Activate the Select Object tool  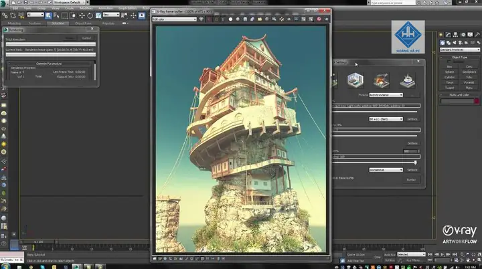click(x=48, y=15)
